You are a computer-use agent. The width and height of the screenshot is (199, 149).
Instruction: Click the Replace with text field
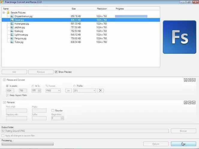point(16,118)
